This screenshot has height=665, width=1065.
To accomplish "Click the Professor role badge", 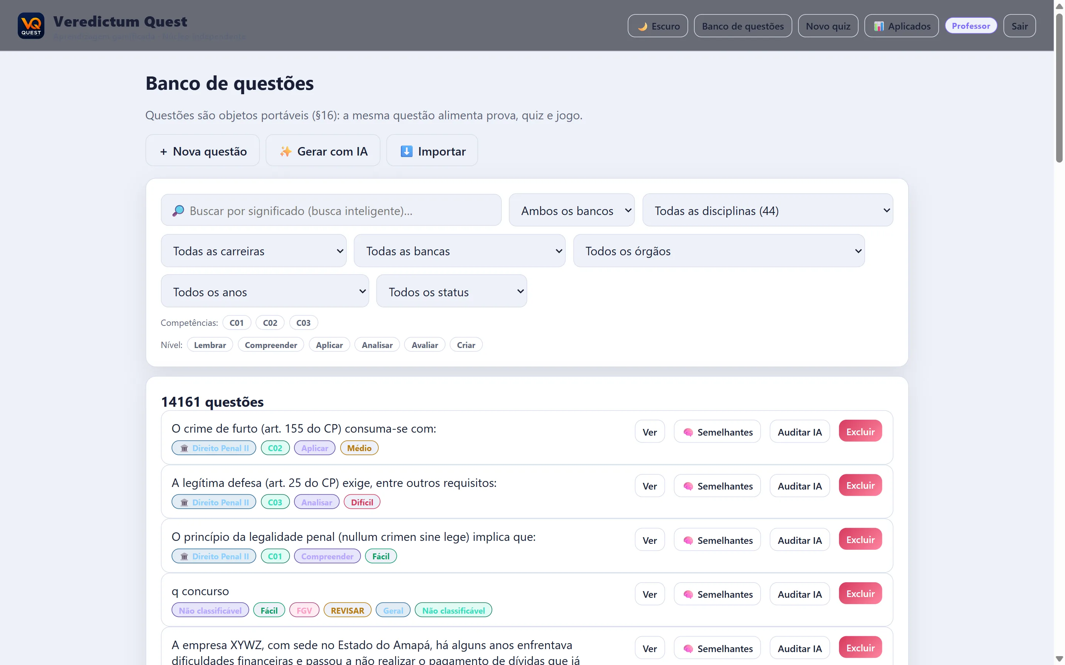I will pyautogui.click(x=971, y=26).
